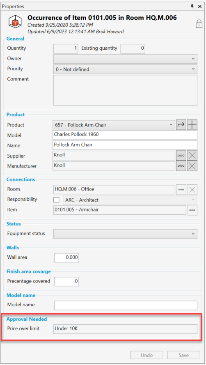Click the Room browse ellipsis button
Image resolution: width=206 pixels, height=365 pixels.
(181, 190)
